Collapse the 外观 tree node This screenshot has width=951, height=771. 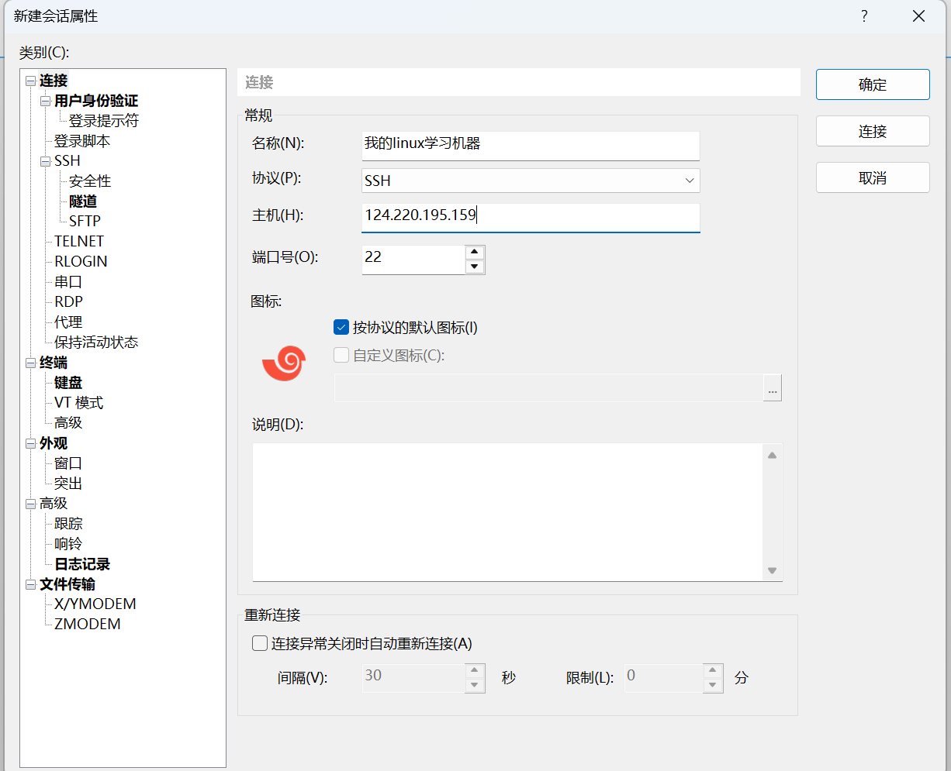click(30, 443)
